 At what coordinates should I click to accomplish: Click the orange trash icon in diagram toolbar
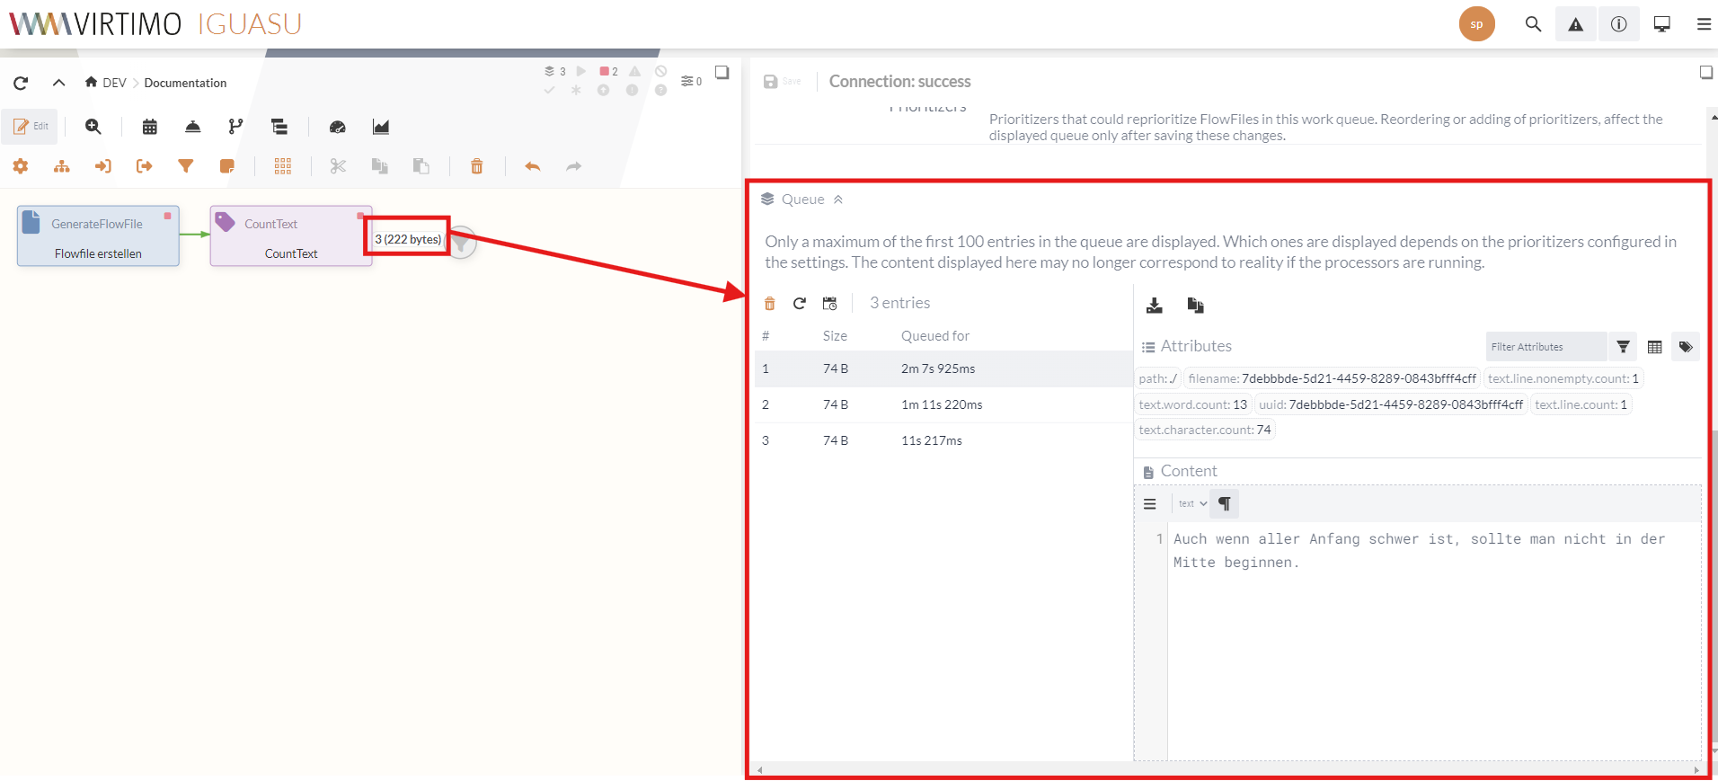point(477,166)
